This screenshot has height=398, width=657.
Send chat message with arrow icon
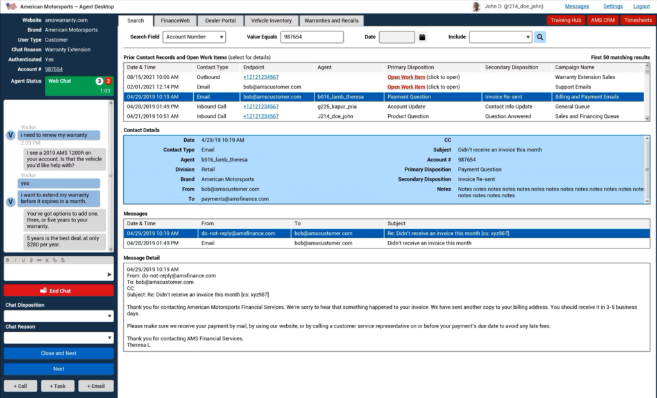coord(109,274)
